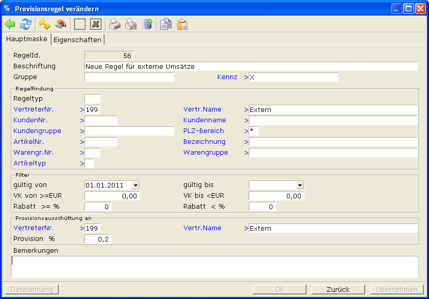Click the yellow key toolbar icon
This screenshot has height=299, width=429.
point(45,24)
